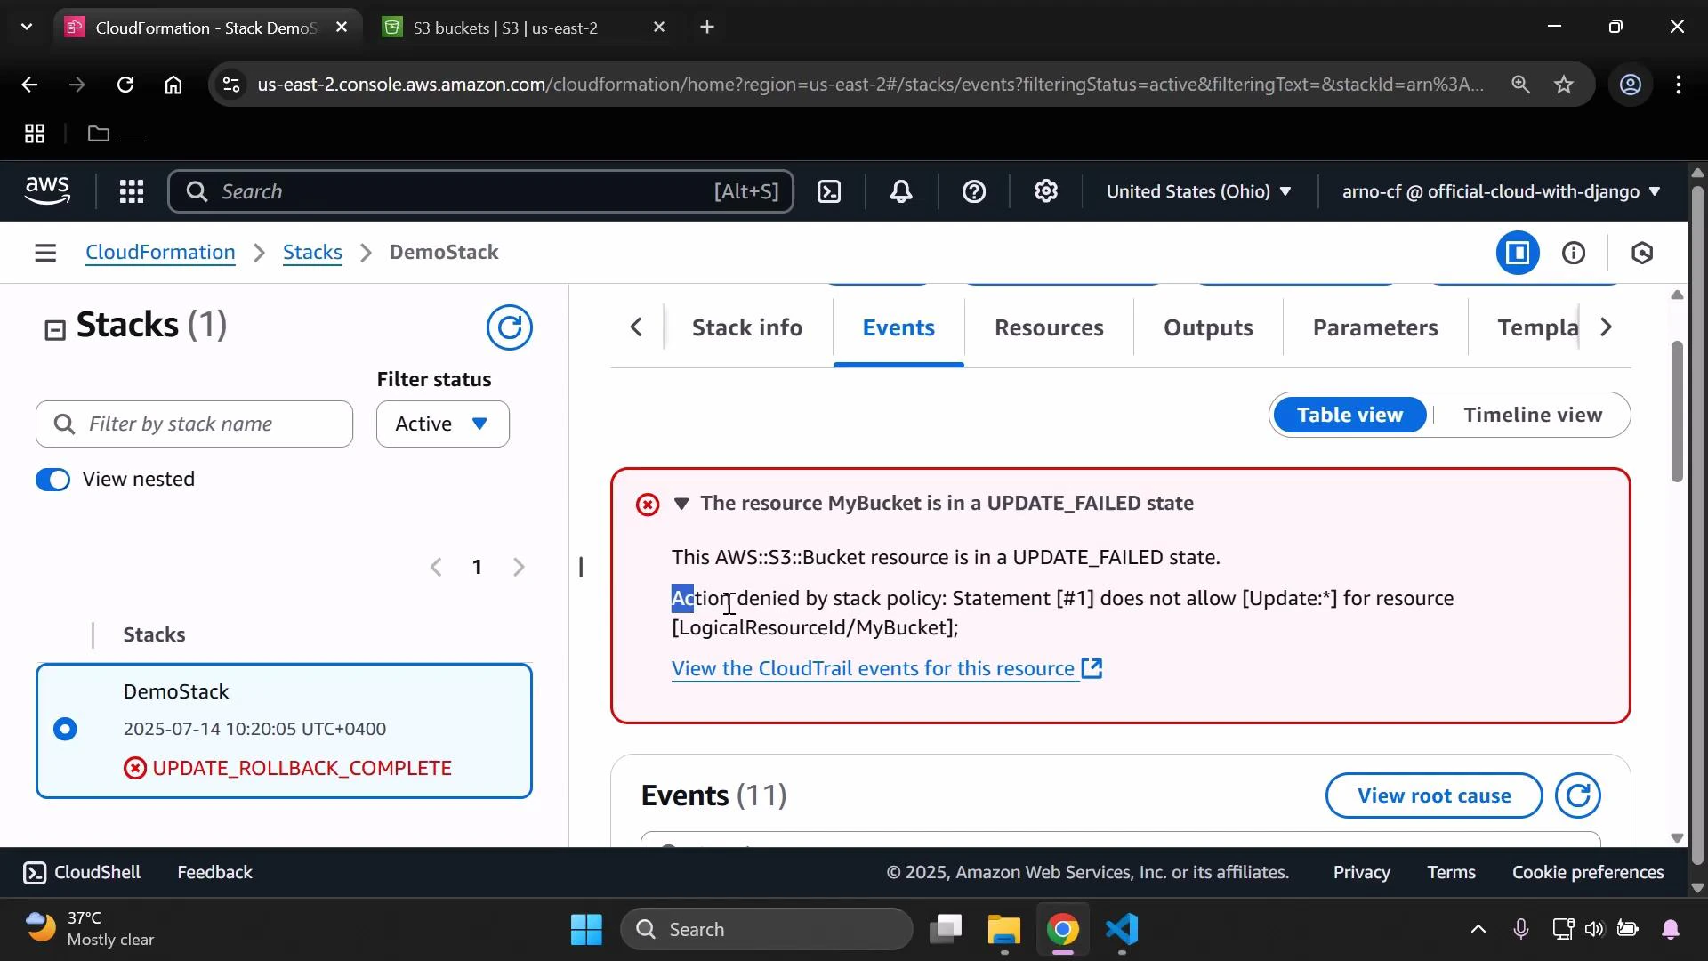This screenshot has width=1708, height=961.
Task: Open the settings gear icon
Action: [x=1046, y=191]
